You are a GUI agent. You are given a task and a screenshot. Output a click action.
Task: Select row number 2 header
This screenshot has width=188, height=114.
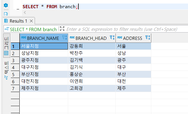point(15,53)
